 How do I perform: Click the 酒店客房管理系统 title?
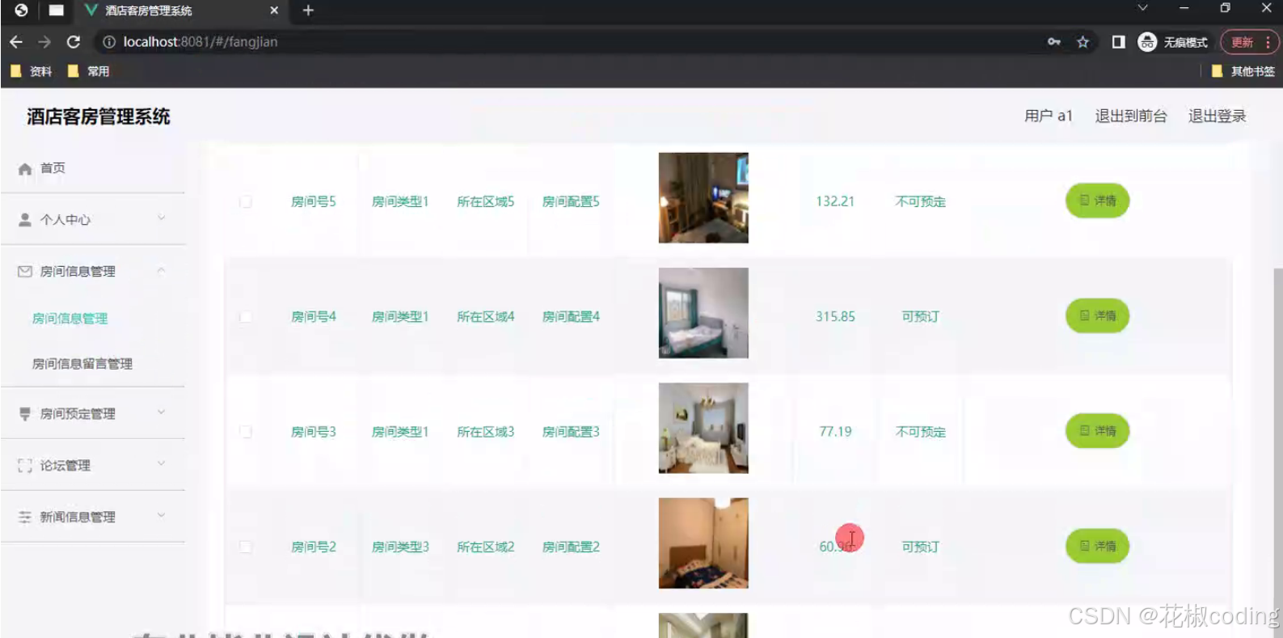tap(99, 116)
